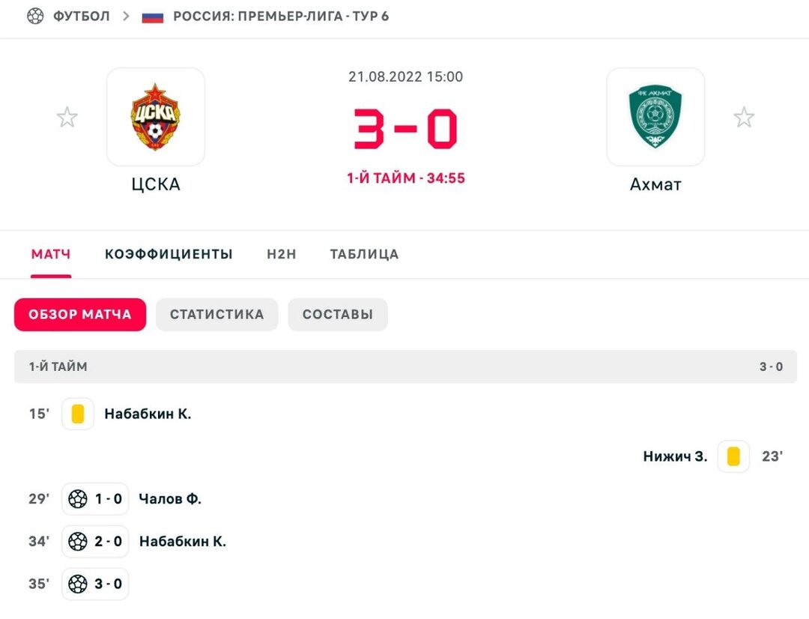Favorite Ахмат with the star icon

tap(744, 117)
